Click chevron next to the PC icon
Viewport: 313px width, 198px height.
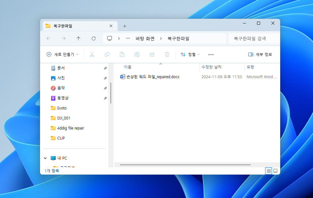(x=119, y=38)
